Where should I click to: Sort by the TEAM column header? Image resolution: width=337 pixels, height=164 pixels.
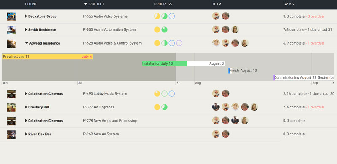[217, 4]
